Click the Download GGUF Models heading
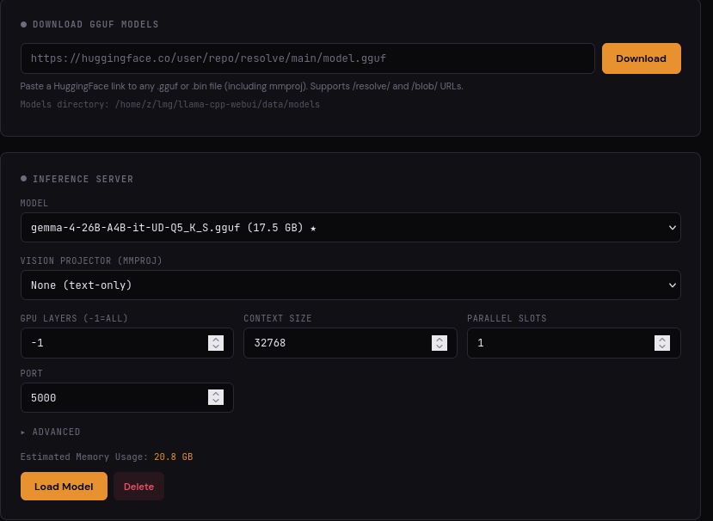 coord(95,25)
